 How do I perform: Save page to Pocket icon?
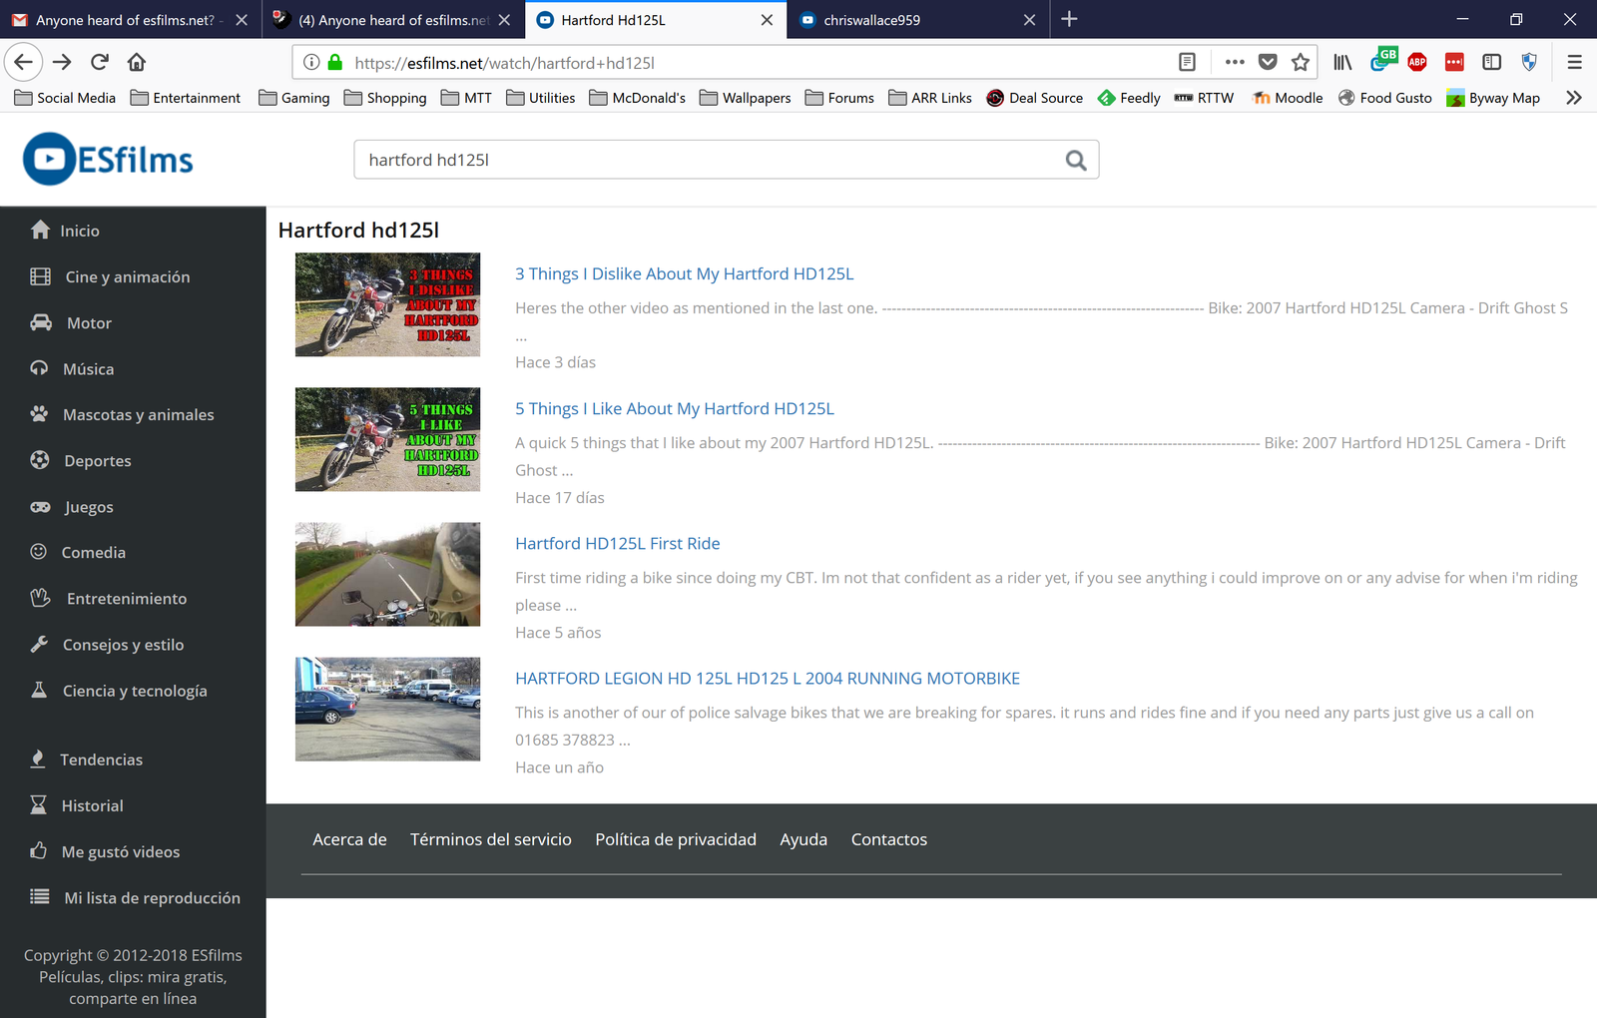click(x=1268, y=62)
